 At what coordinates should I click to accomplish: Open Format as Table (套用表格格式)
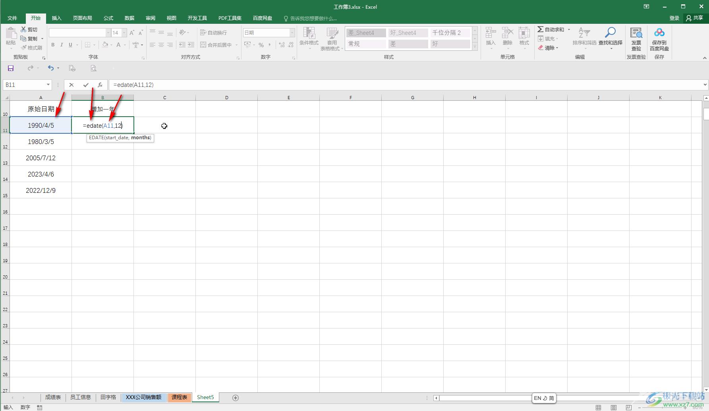tap(332, 38)
